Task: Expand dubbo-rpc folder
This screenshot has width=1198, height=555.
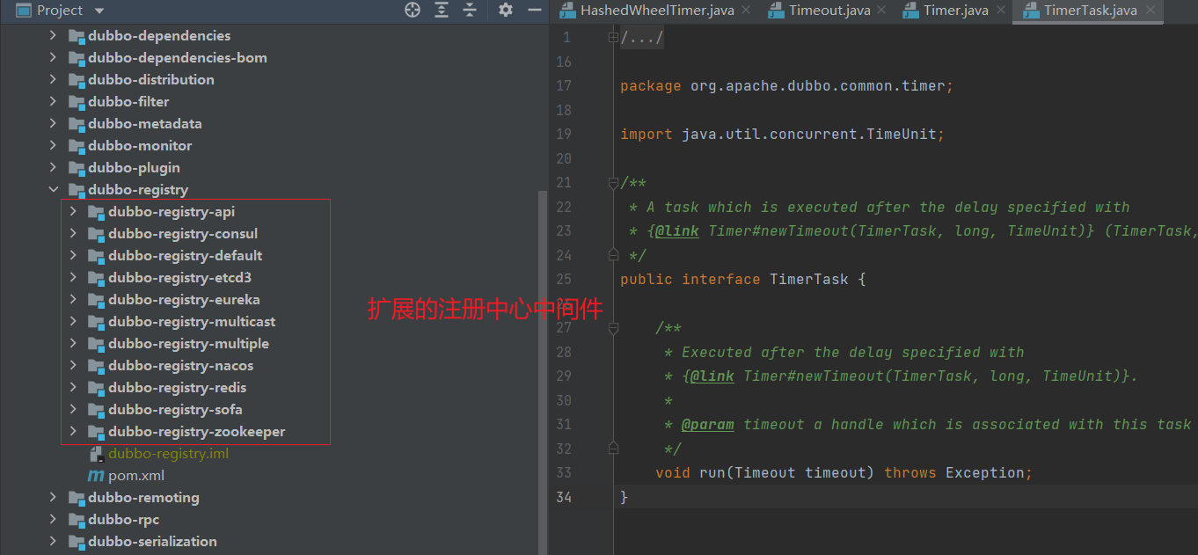Action: [x=53, y=519]
